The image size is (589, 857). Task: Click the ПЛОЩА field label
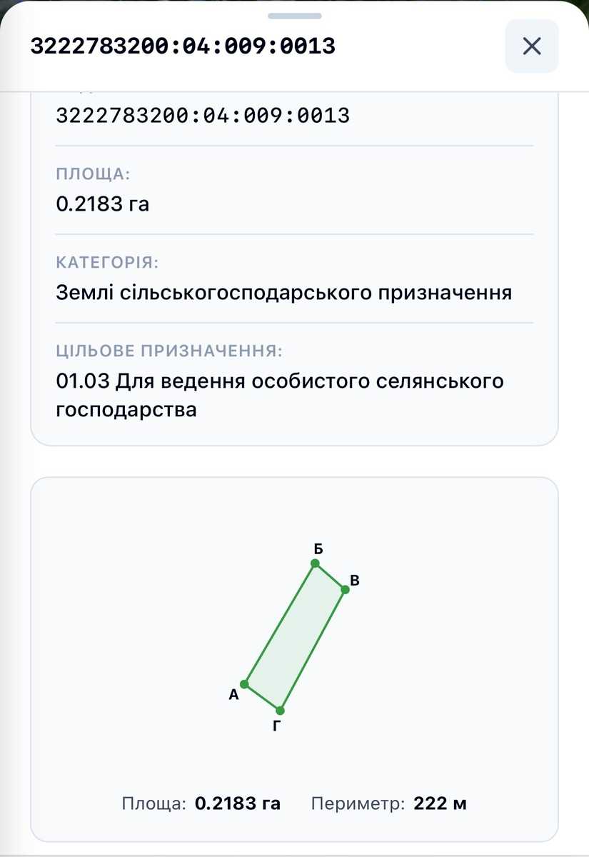click(93, 174)
